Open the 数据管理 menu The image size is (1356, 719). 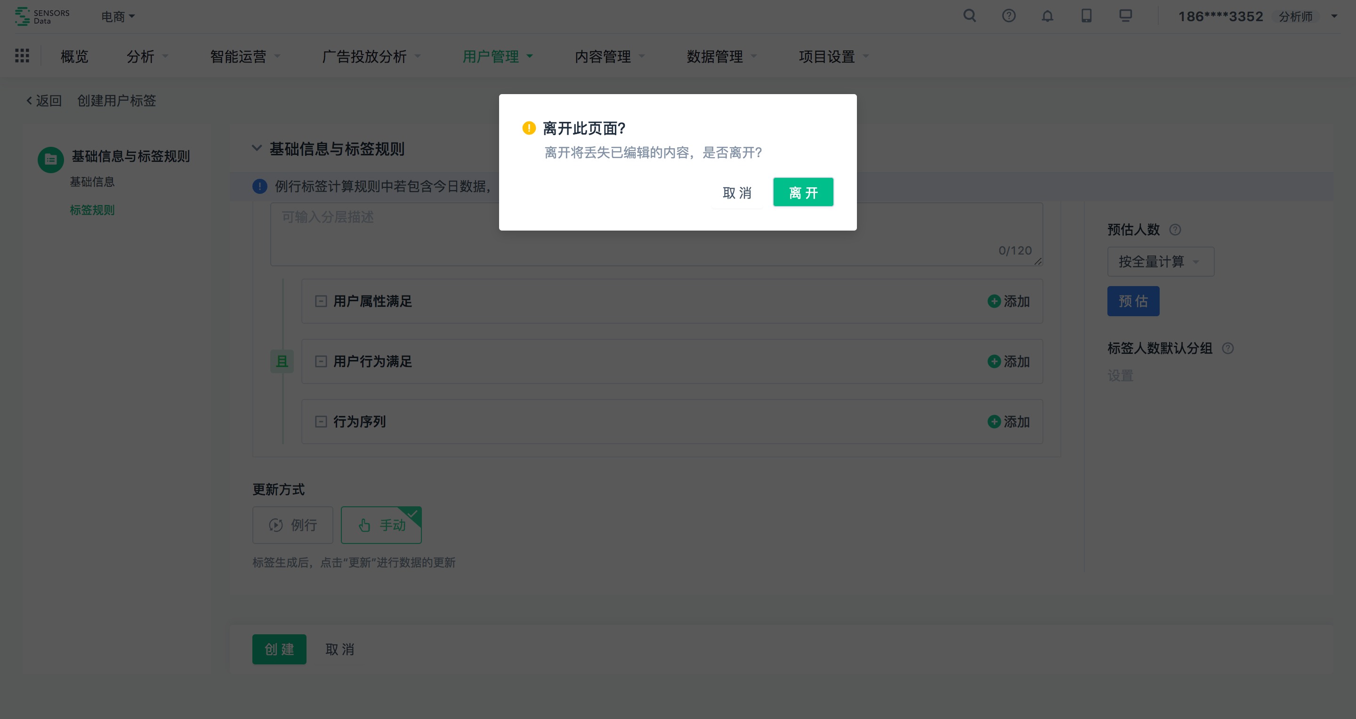point(722,56)
